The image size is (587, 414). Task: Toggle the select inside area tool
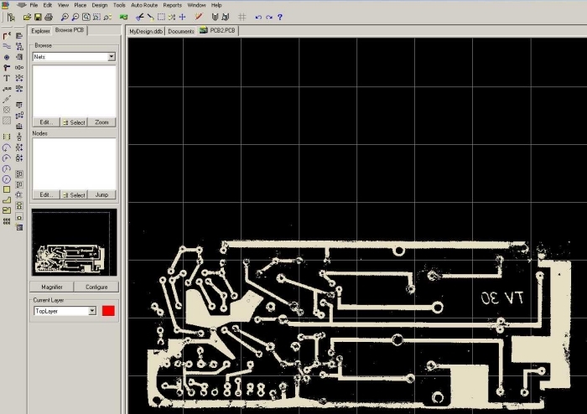161,17
